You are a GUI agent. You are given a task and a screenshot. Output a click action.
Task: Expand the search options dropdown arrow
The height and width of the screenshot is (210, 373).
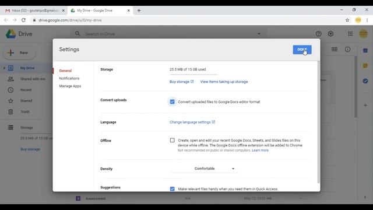(259, 34)
